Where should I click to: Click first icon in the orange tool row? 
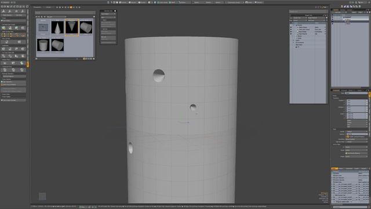click(4, 35)
